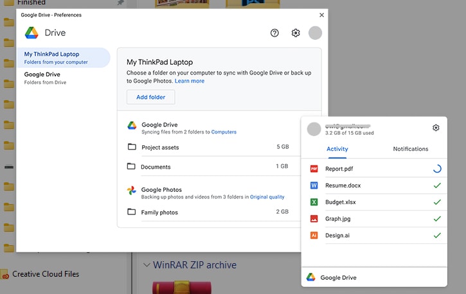The image size is (466, 294).
Task: Click the Add folder button
Action: (x=150, y=97)
